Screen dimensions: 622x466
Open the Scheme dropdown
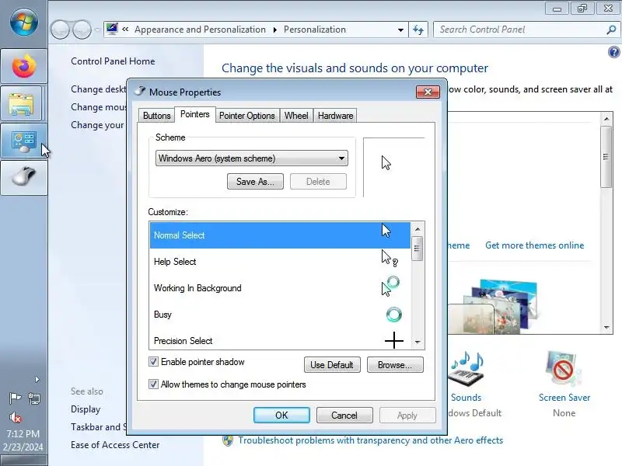coord(251,158)
